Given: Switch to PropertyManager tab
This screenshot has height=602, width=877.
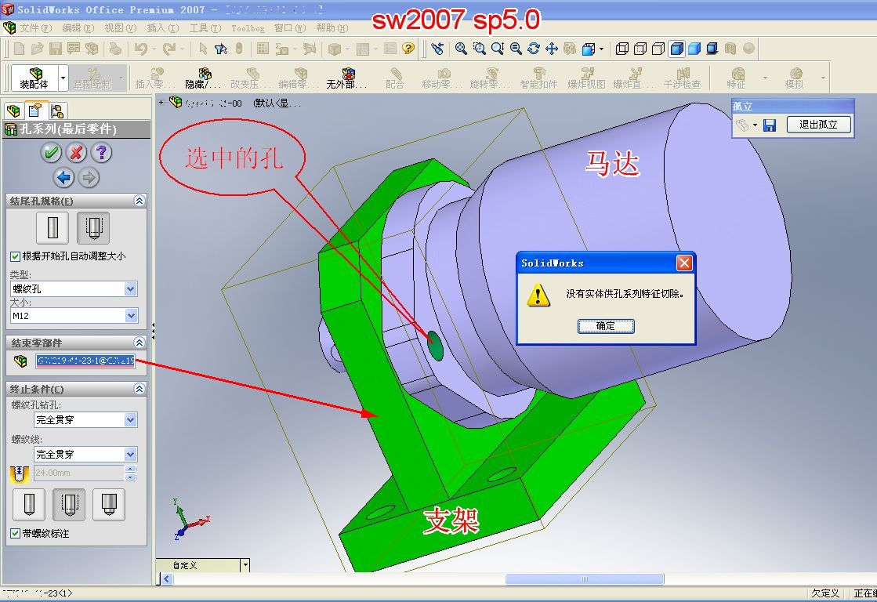Looking at the screenshot, I should tap(36, 111).
